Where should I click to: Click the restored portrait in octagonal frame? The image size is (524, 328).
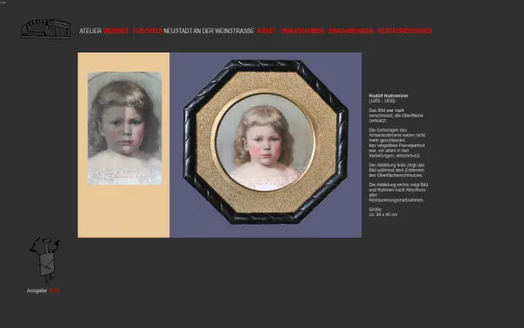(x=265, y=143)
